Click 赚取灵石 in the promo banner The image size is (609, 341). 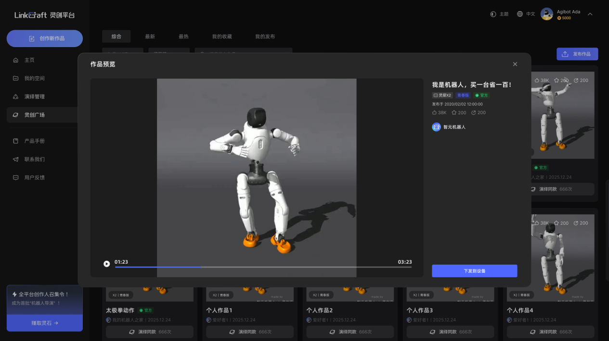(45, 323)
